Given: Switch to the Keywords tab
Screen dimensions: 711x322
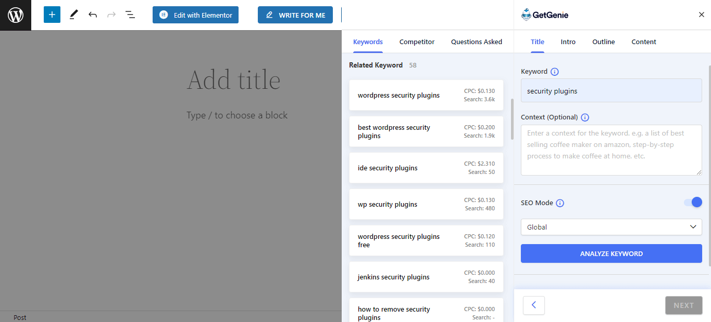Looking at the screenshot, I should [368, 42].
